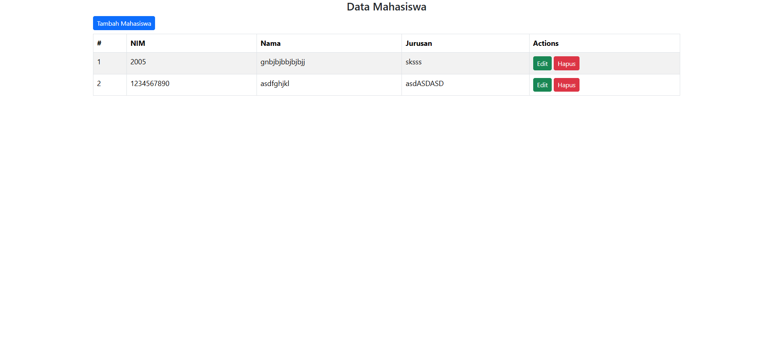Click the Tambah Mahasiswa button
Screen dimensions: 772x363
pyautogui.click(x=124, y=23)
